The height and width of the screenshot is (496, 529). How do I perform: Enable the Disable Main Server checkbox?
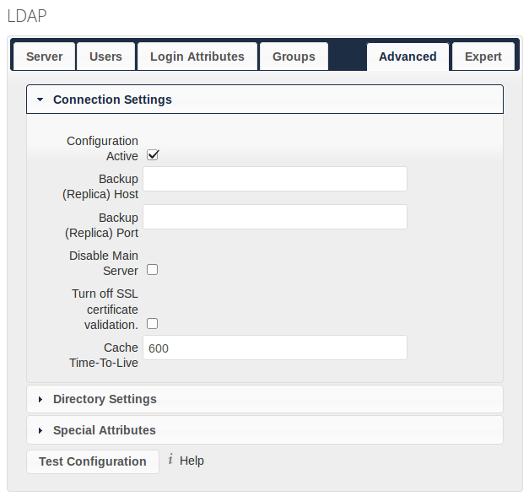pyautogui.click(x=152, y=270)
